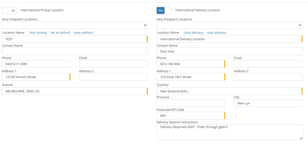Click the City field showing New Lyn
Viewport: 308px width, 144px height.
[268, 103]
